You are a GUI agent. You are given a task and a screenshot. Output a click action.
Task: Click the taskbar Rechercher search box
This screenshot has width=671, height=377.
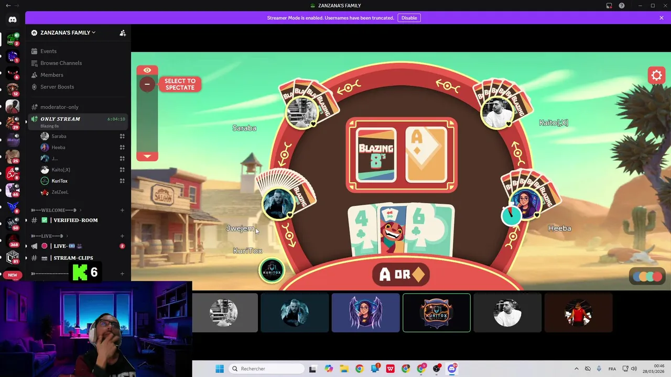(x=266, y=369)
